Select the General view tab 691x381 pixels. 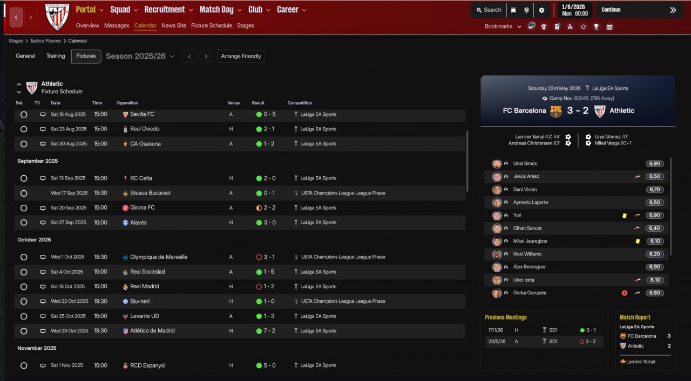click(25, 56)
